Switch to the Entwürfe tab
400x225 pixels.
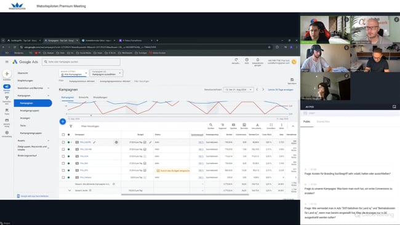(84, 97)
